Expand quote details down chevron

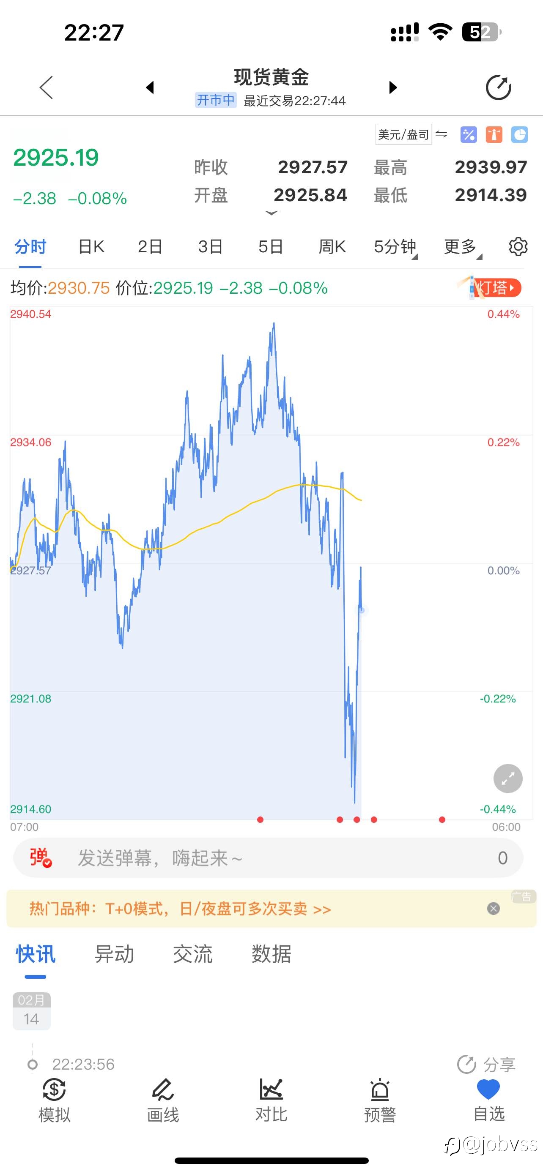coord(271,213)
